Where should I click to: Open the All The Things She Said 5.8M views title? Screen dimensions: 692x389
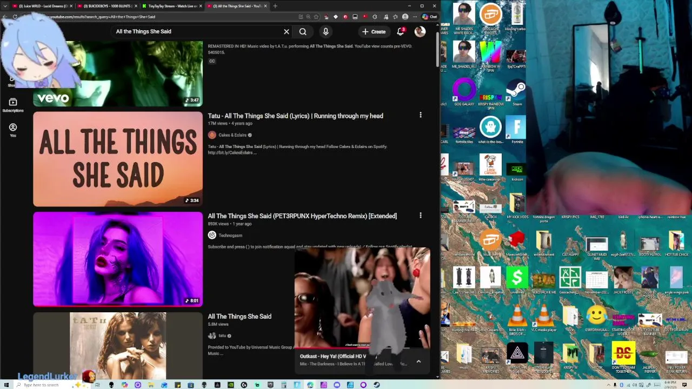click(x=239, y=317)
